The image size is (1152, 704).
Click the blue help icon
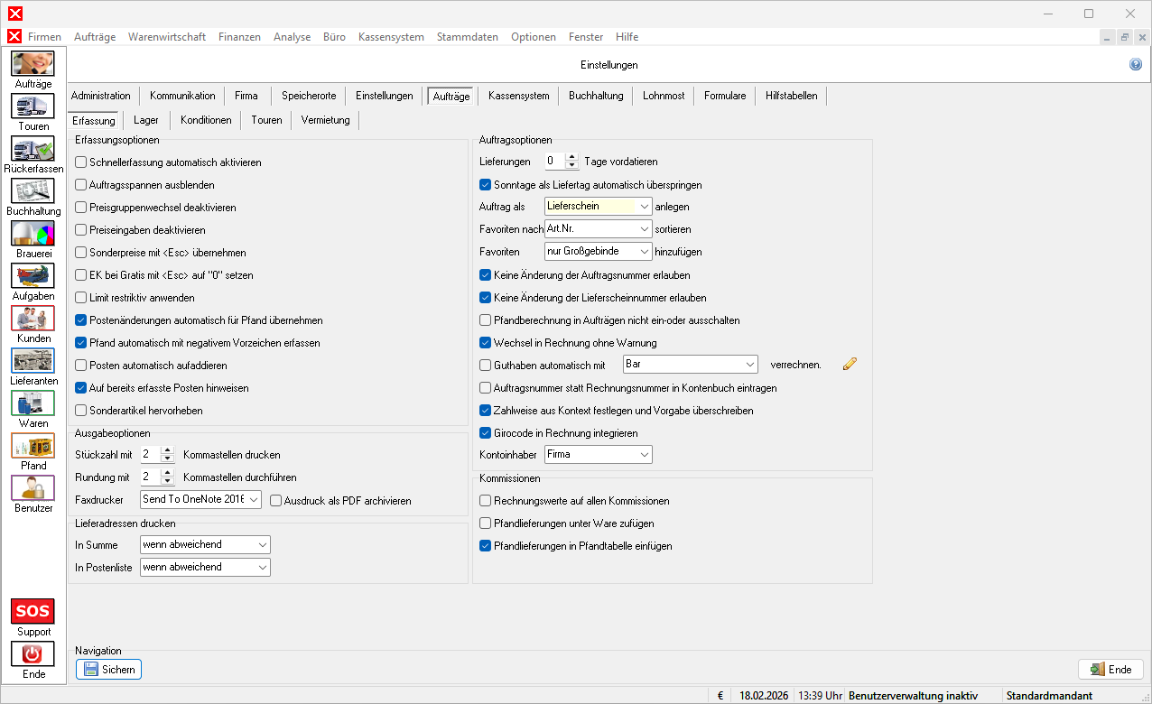(1136, 65)
